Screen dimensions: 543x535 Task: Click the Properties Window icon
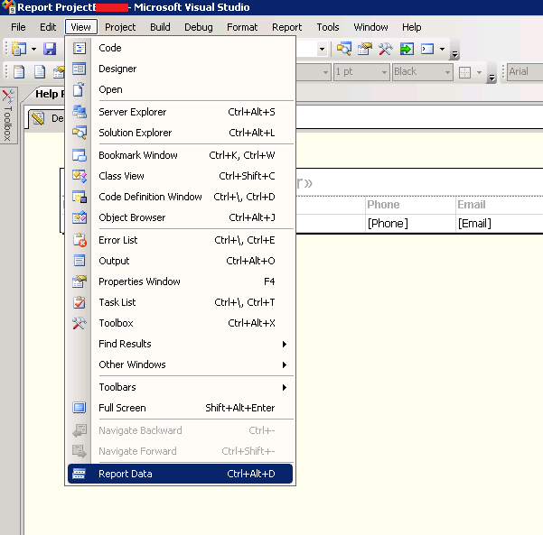(x=80, y=281)
